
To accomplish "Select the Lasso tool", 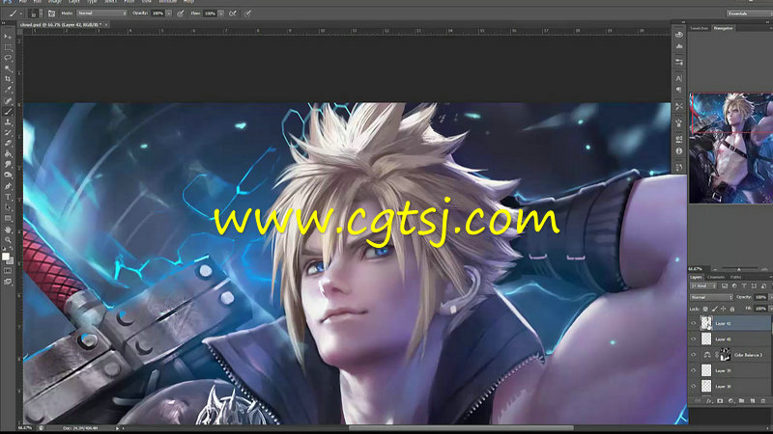I will click(8, 58).
